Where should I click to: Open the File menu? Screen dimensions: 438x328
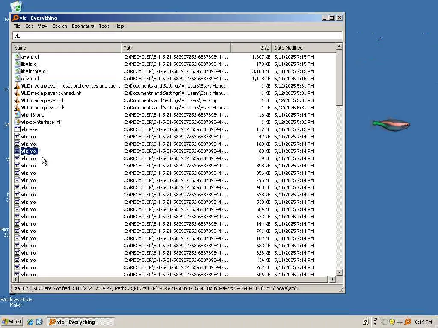tap(17, 26)
